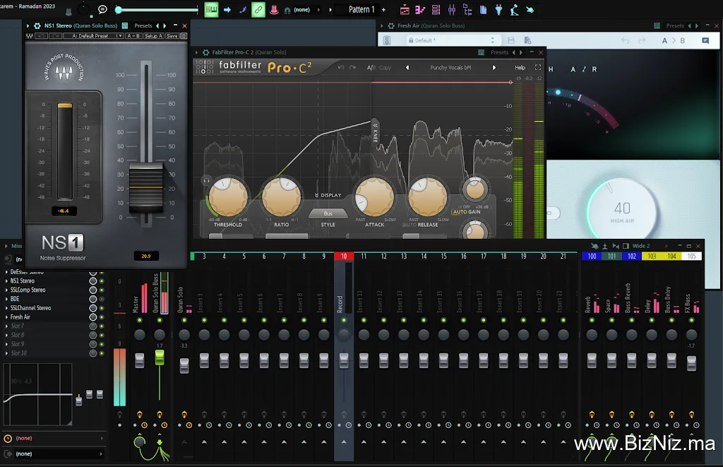The height and width of the screenshot is (467, 723).
Task: Click the Waves logo icon in NS1 toolbar
Action: click(30, 36)
